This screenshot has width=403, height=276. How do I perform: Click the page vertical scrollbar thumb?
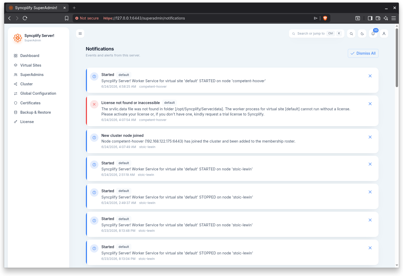[397, 57]
